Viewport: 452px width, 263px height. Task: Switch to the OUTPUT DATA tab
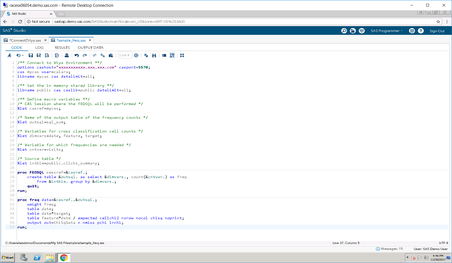pos(90,47)
